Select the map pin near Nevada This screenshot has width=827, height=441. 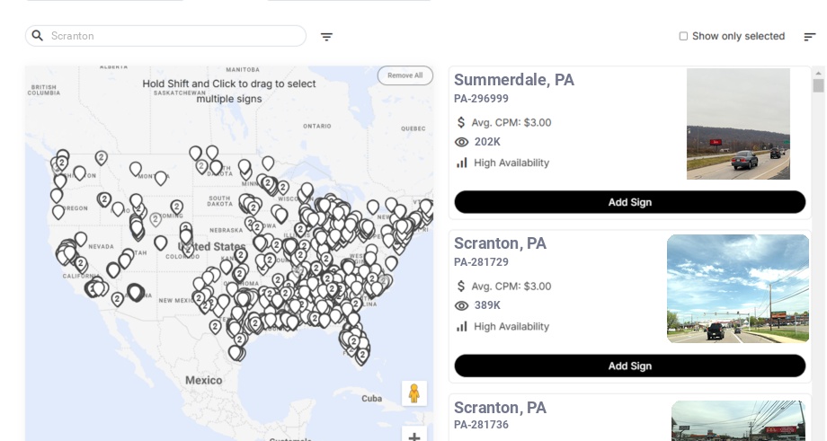pos(81,239)
